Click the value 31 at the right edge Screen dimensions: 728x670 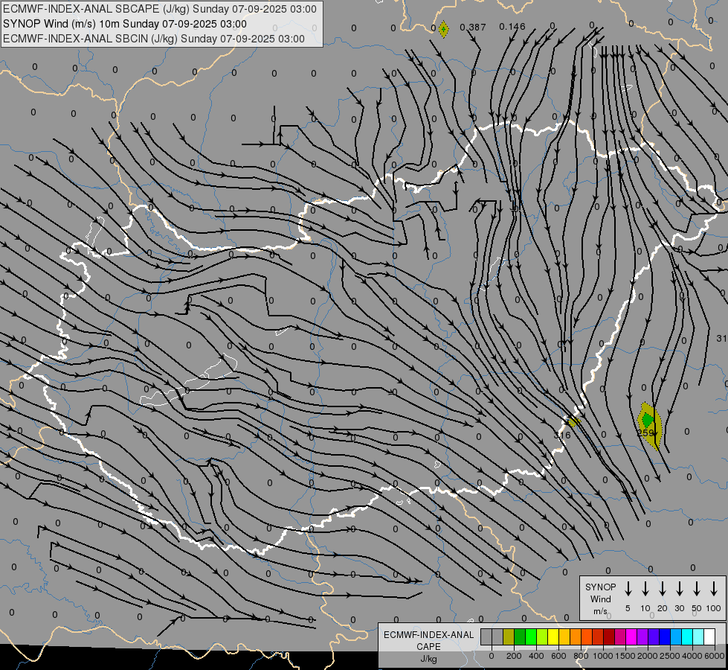click(x=721, y=339)
